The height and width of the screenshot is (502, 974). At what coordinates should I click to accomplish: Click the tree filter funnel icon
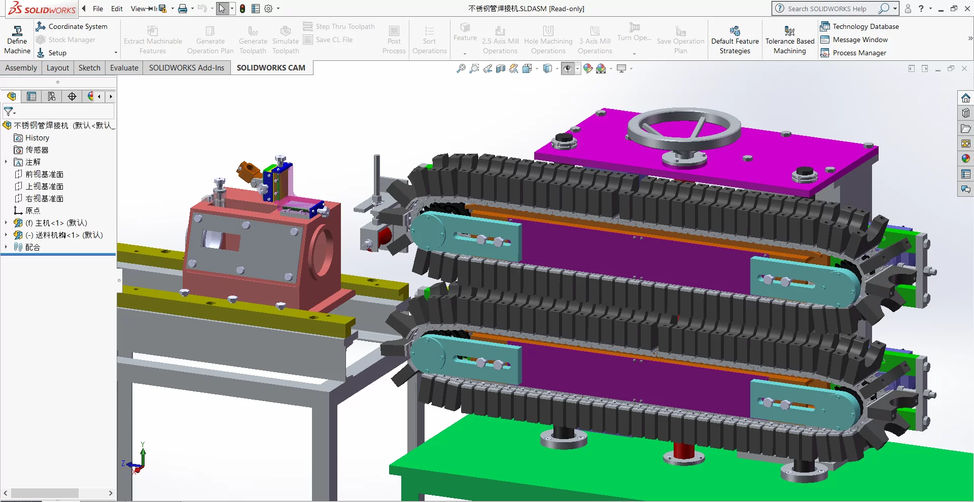(x=8, y=111)
